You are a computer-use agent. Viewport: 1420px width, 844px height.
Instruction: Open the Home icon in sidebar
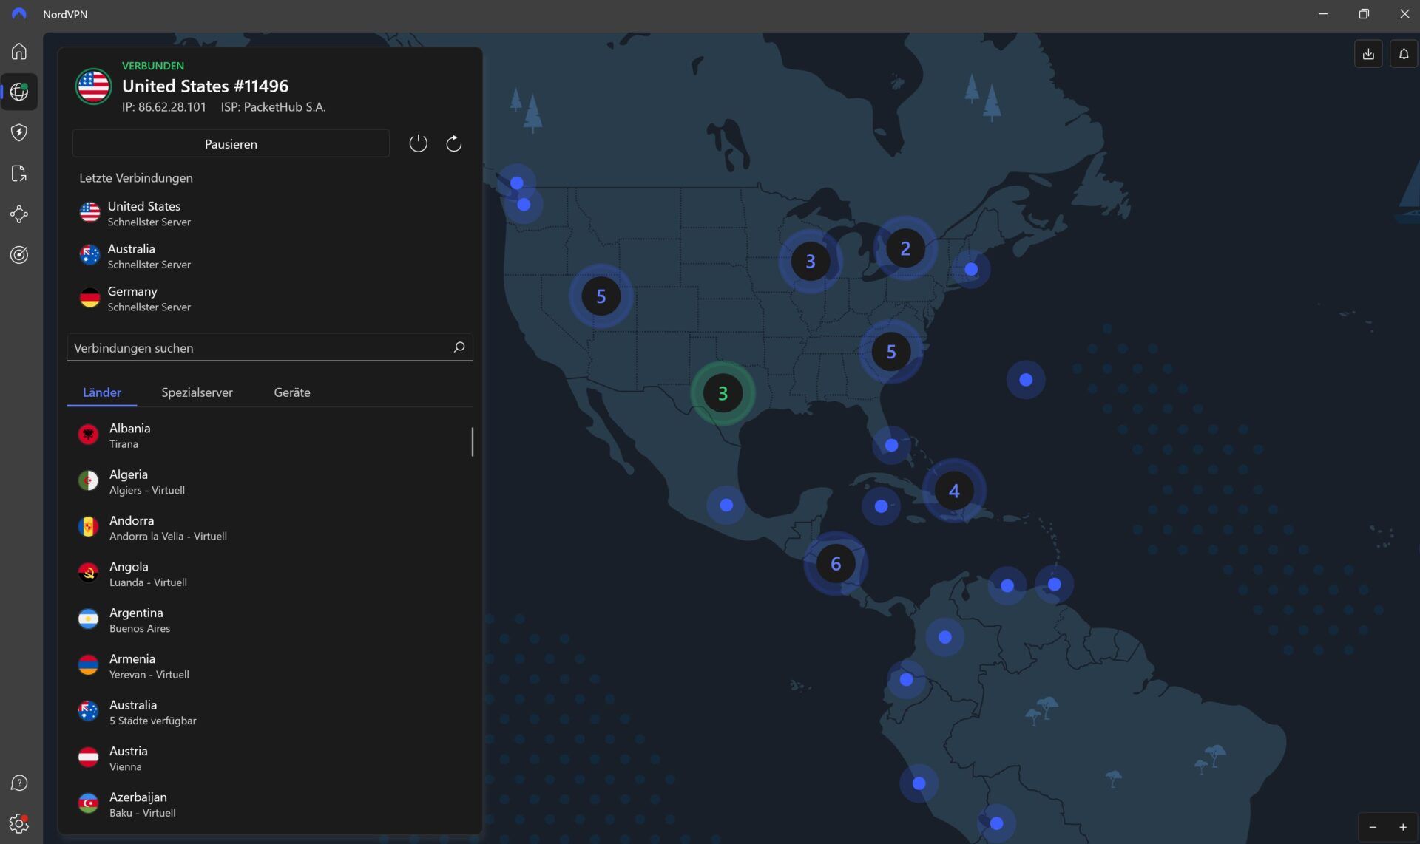click(19, 51)
